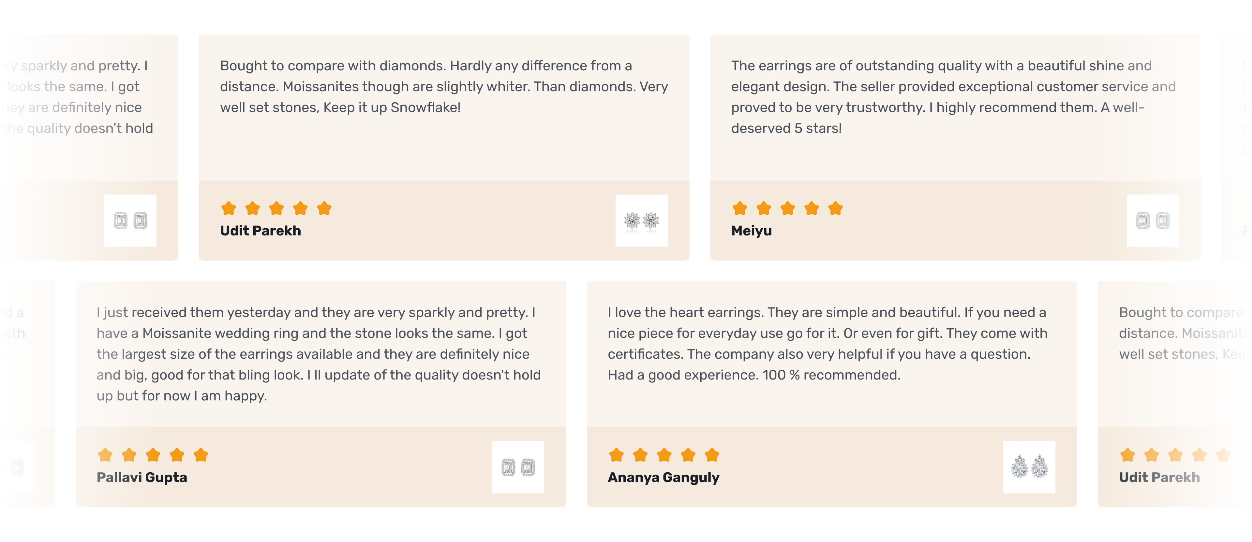The image size is (1252, 542).
Task: Click the first star in Ananya Ganguly's rating
Action: (616, 455)
